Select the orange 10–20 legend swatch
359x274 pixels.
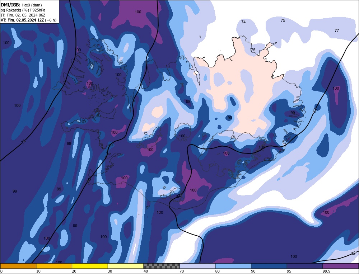coord(54,266)
